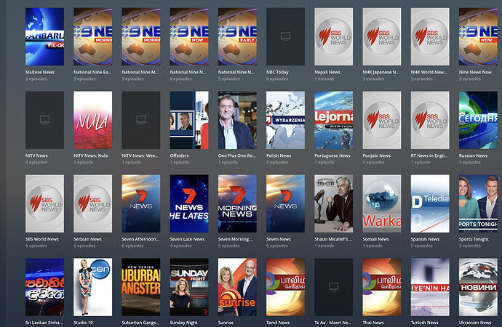Screen dimensions: 502x327
Task: Select the Sunday Night poster
Action: pos(189,287)
